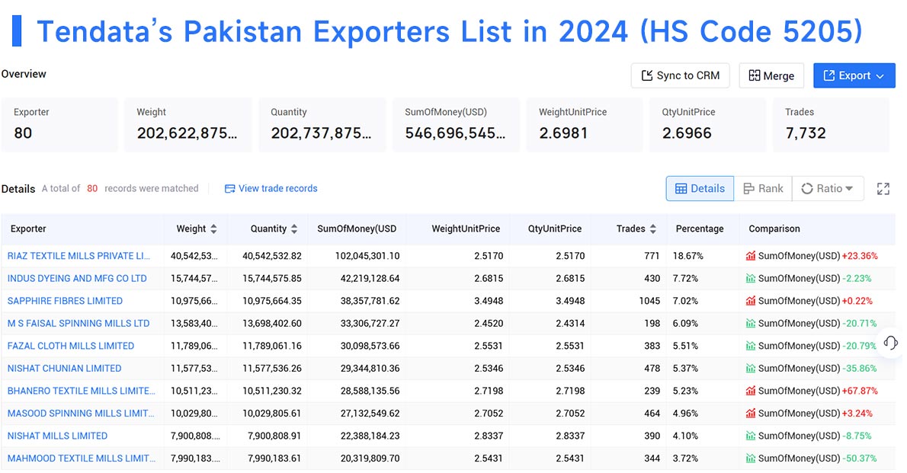This screenshot has height=473, width=907.
Task: Click the fullscreen expand icon beside Ratio
Action: click(883, 188)
